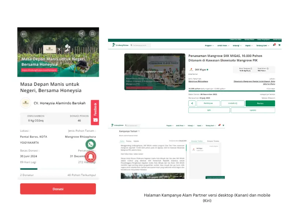This screenshot has width=293, height=220.
Task: Open the notification bell on the Kampanye Terkait page
Action: [x=219, y=125]
